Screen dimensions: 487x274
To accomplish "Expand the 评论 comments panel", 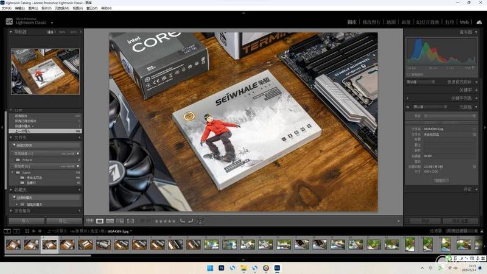I will 477,189.
